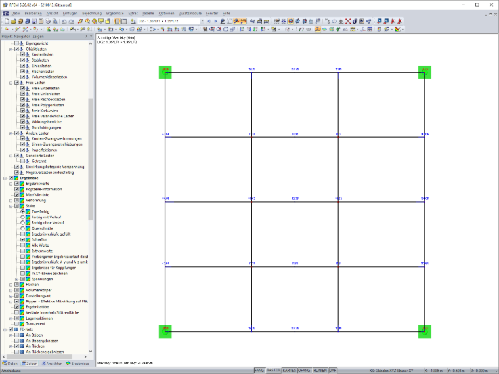Collapse the Freie Lasten tree node
This screenshot has width=499, height=374.
(11, 83)
